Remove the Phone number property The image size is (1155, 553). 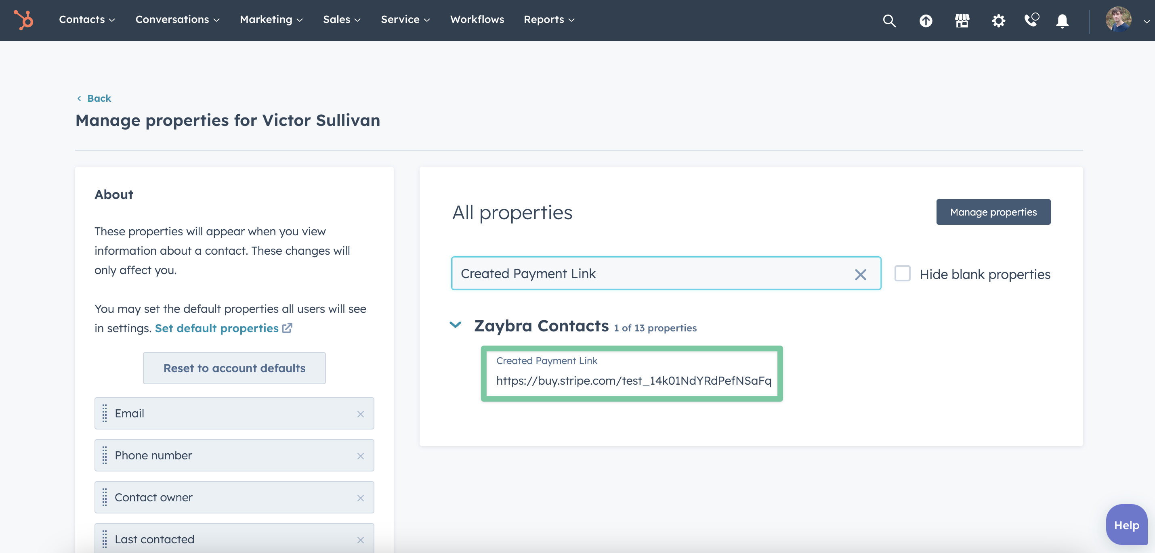(x=360, y=456)
